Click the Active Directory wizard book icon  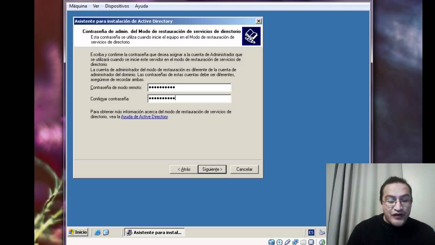tap(251, 36)
